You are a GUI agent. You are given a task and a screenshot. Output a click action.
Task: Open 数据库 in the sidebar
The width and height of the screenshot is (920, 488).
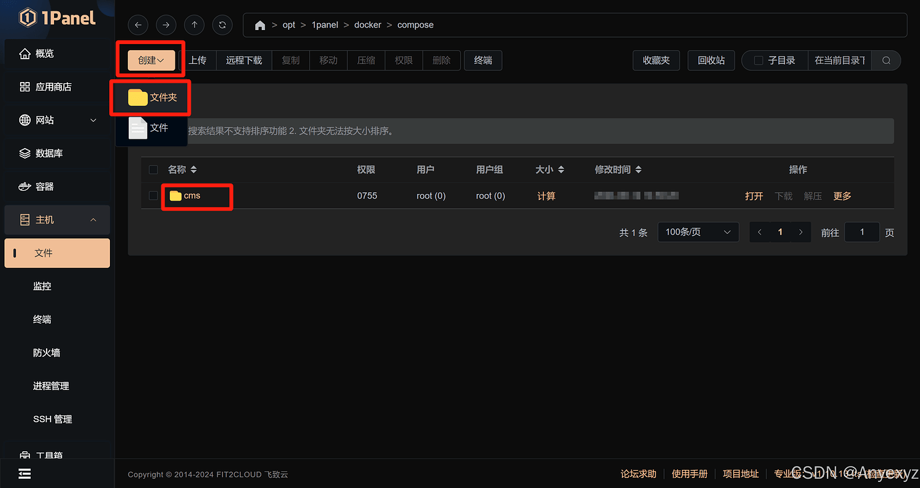(x=57, y=153)
